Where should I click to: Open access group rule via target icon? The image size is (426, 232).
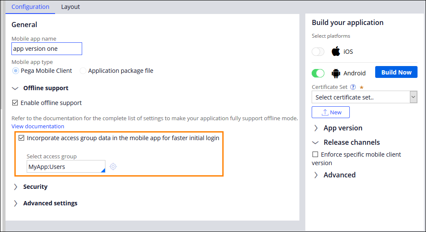pyautogui.click(x=113, y=167)
